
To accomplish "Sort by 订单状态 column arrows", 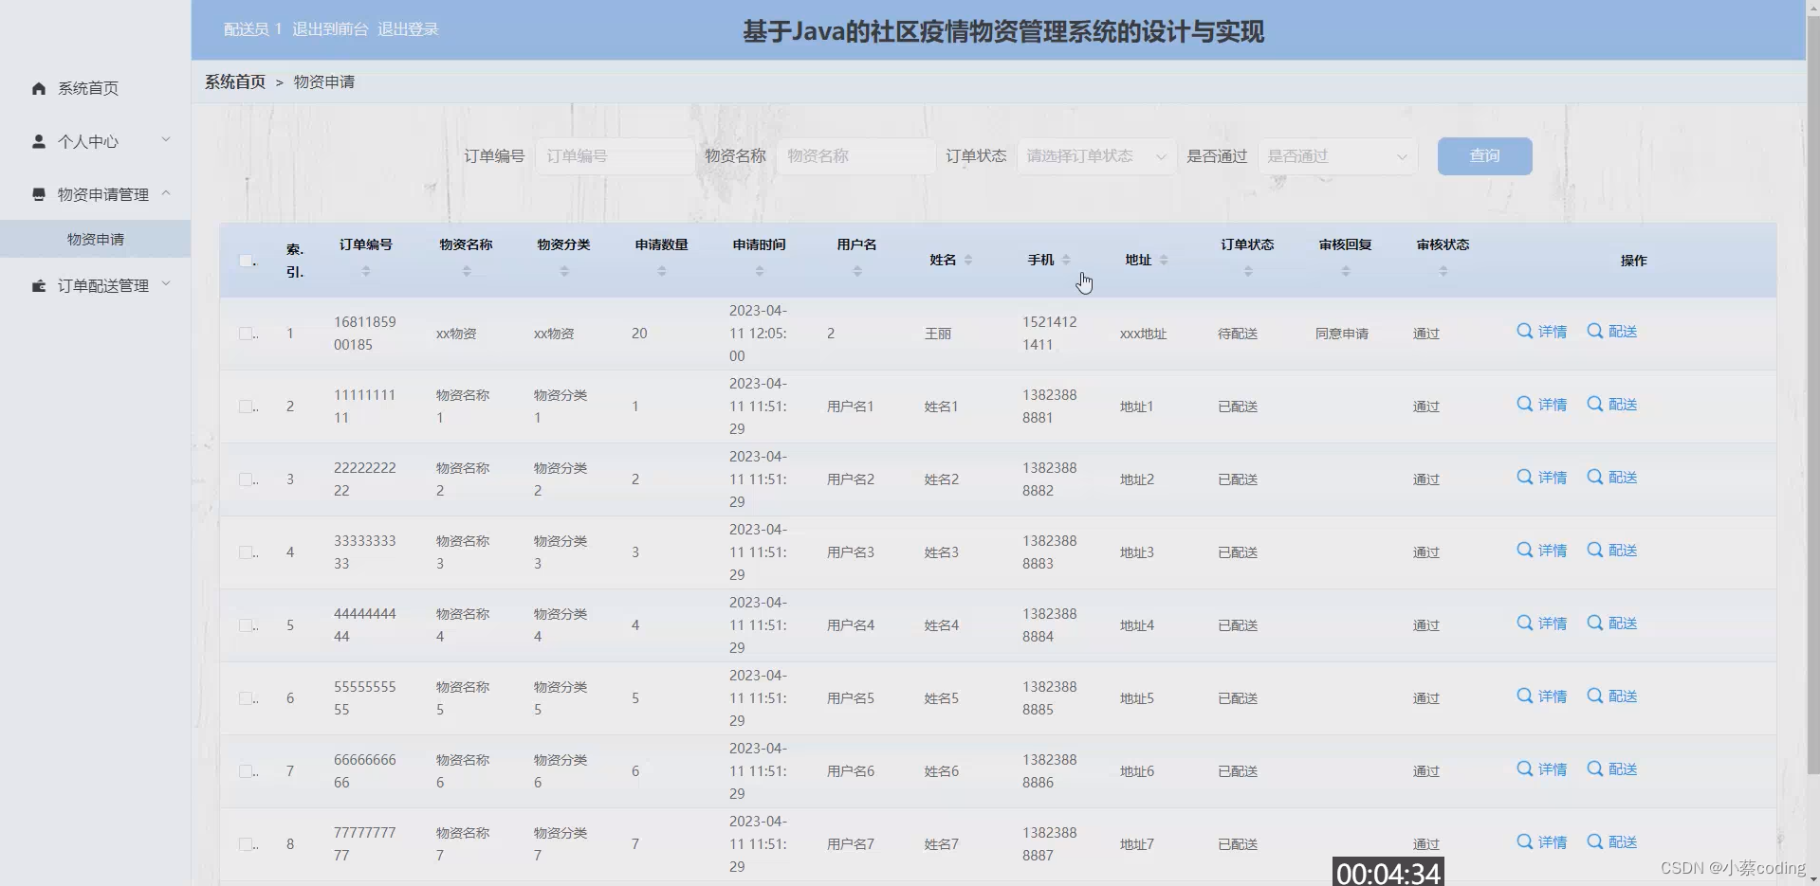I will click(1248, 272).
